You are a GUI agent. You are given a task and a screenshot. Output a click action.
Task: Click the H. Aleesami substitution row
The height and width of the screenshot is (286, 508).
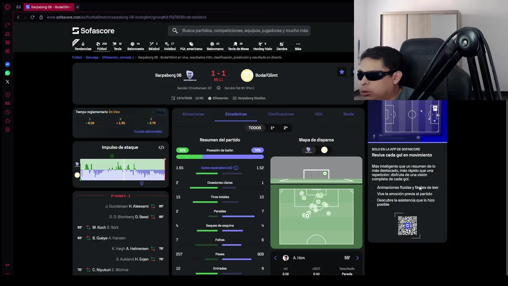(x=121, y=206)
